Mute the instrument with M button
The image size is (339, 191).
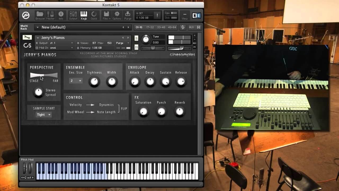[x=136, y=47]
